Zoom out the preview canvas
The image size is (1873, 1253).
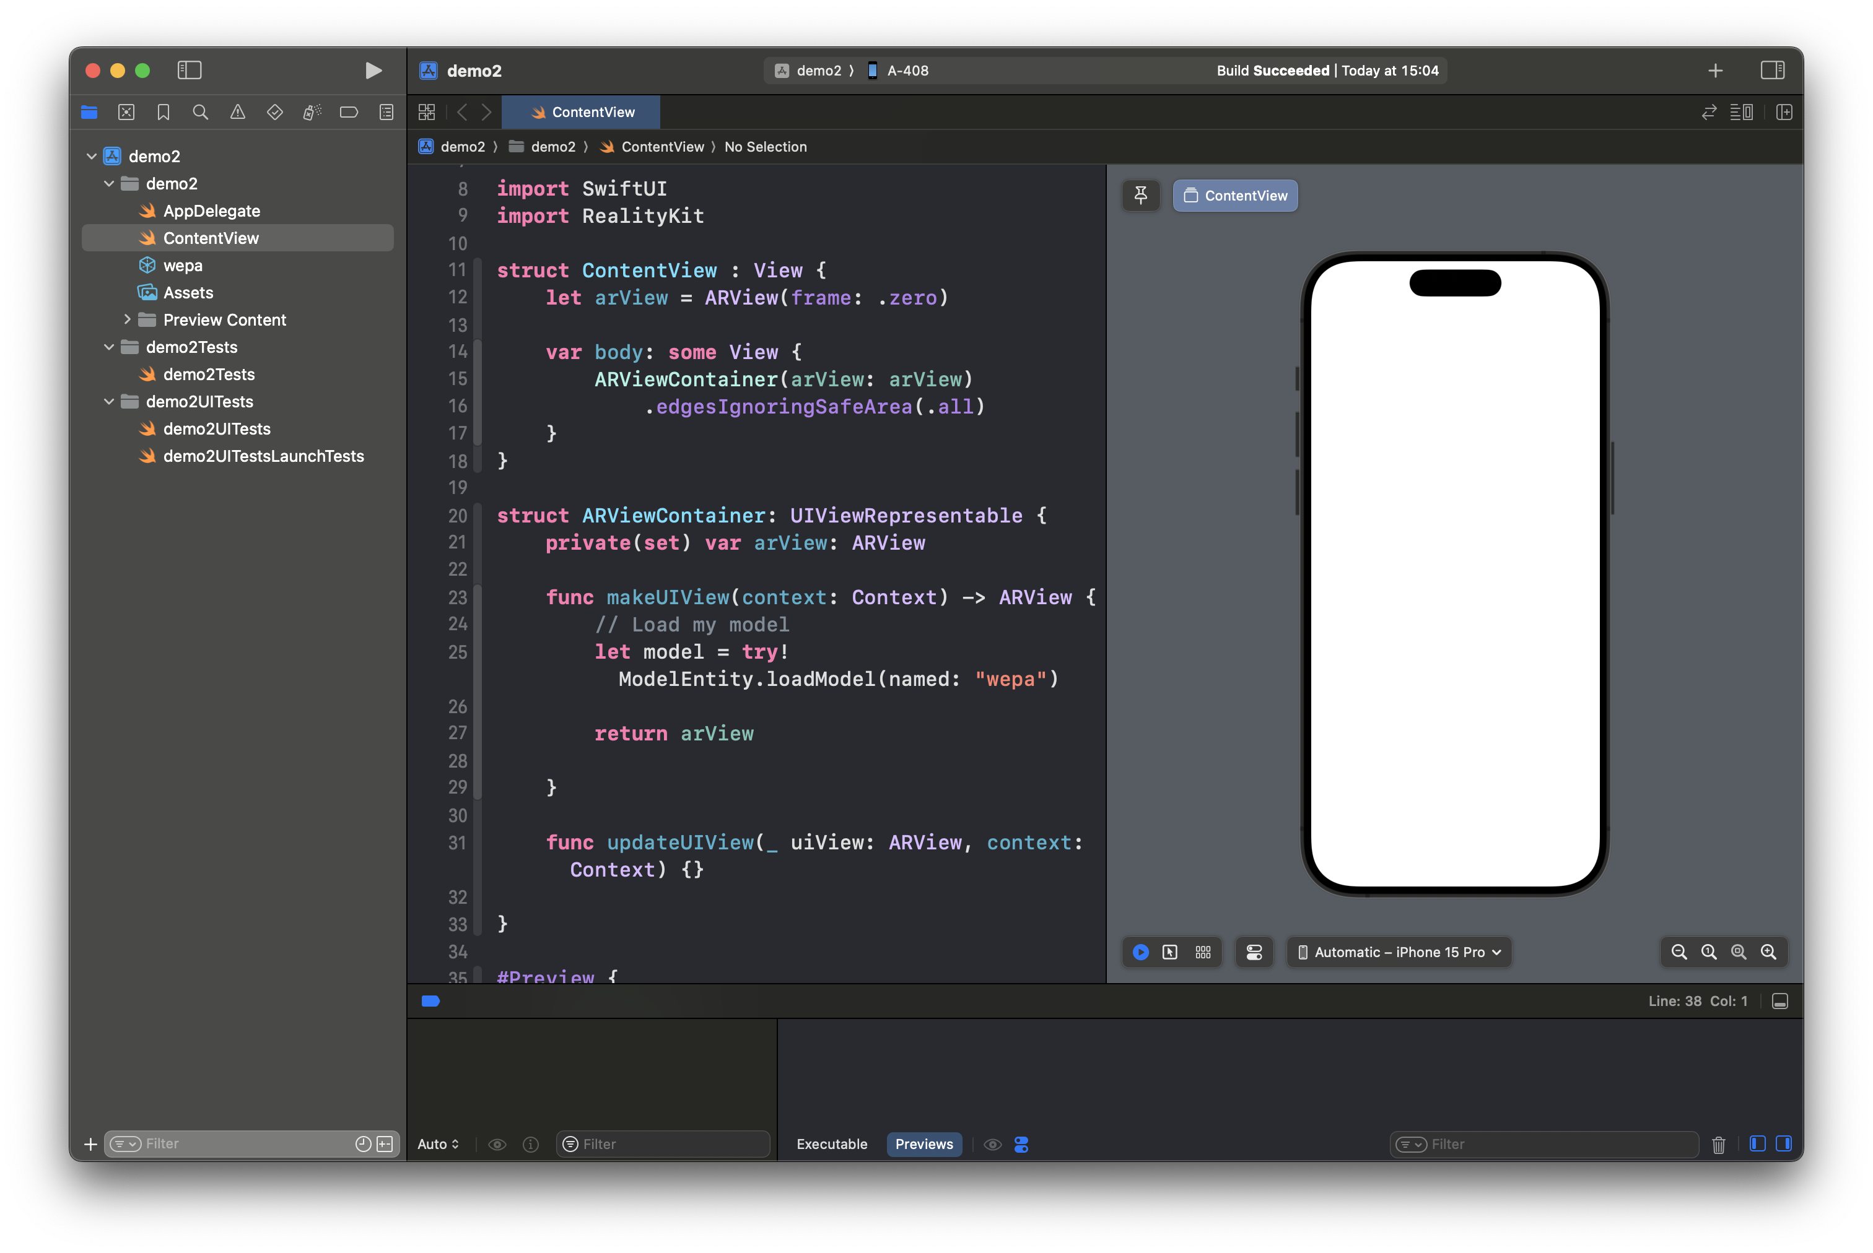point(1679,952)
